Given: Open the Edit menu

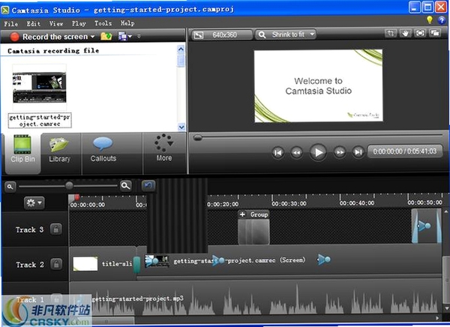Looking at the screenshot, I should (x=33, y=23).
